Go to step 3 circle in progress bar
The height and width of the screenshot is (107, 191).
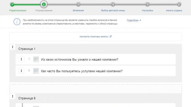pos(78,5)
